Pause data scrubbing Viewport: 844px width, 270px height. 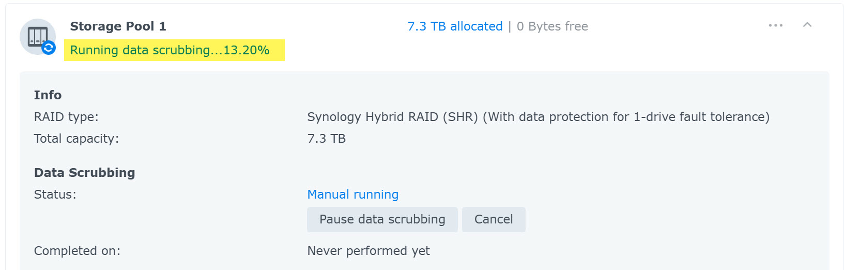tap(382, 219)
